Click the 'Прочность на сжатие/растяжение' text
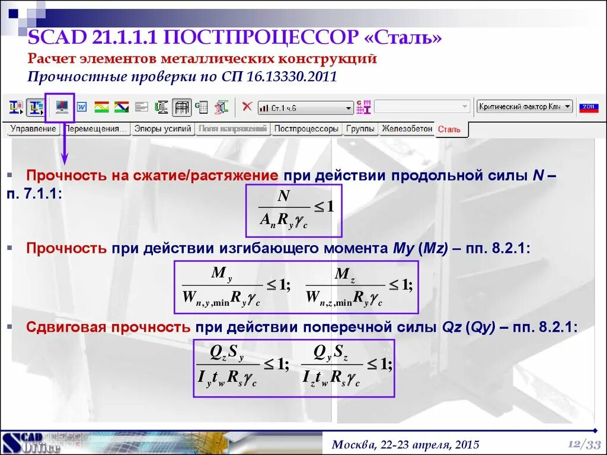Viewport: 607px width, 455px height. tap(152, 175)
